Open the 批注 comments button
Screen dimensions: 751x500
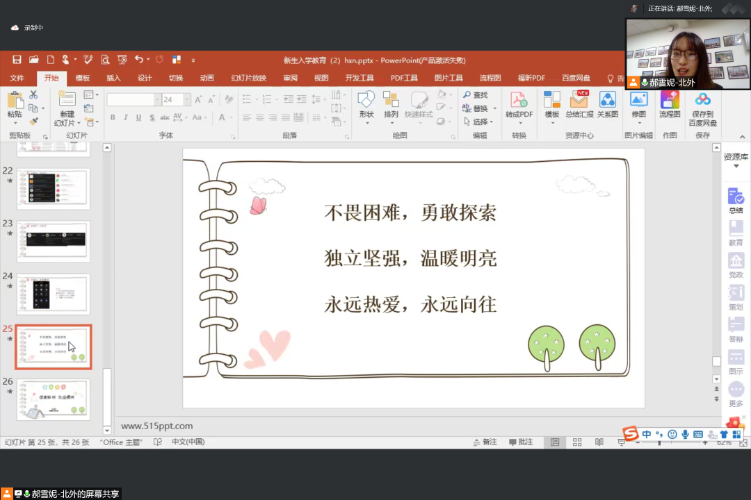coord(521,442)
